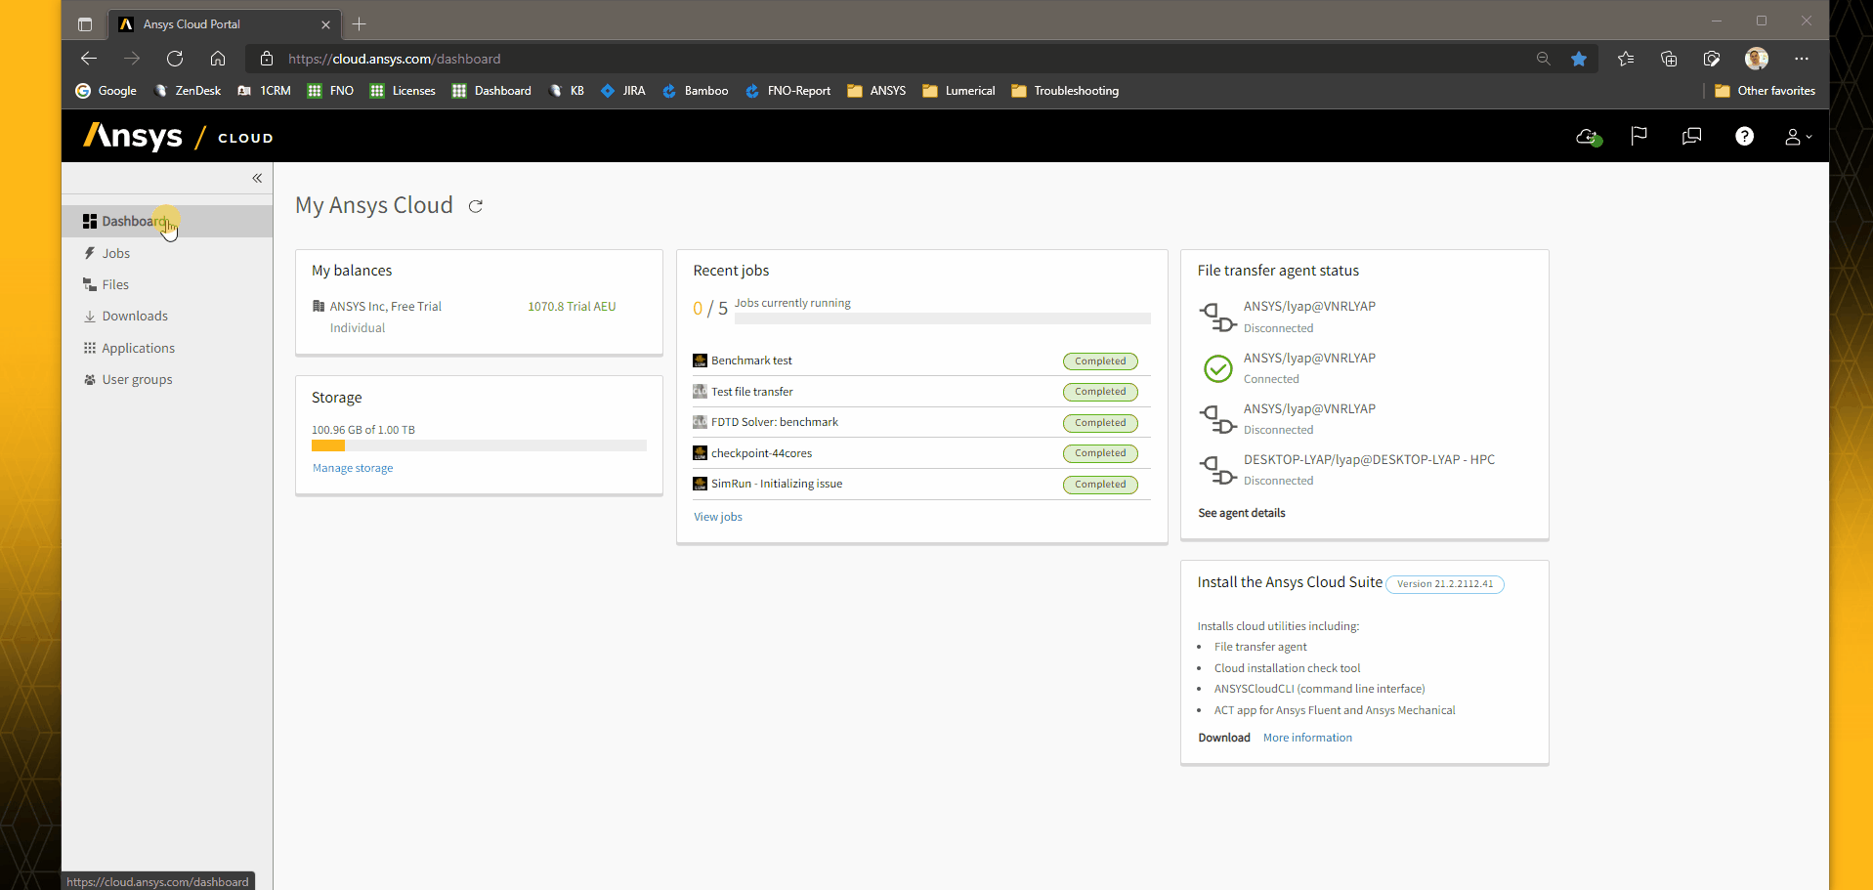Collapse the left sidebar with double chevron
Viewport: 1873px width, 890px height.
(x=257, y=178)
